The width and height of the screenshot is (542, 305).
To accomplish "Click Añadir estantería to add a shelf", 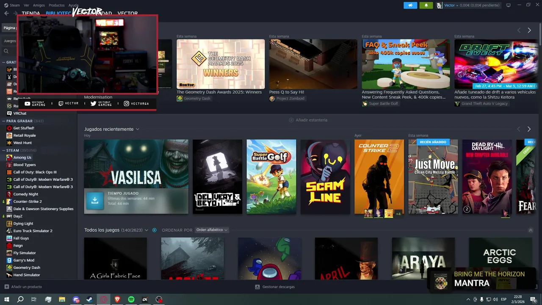I will pos(308,120).
